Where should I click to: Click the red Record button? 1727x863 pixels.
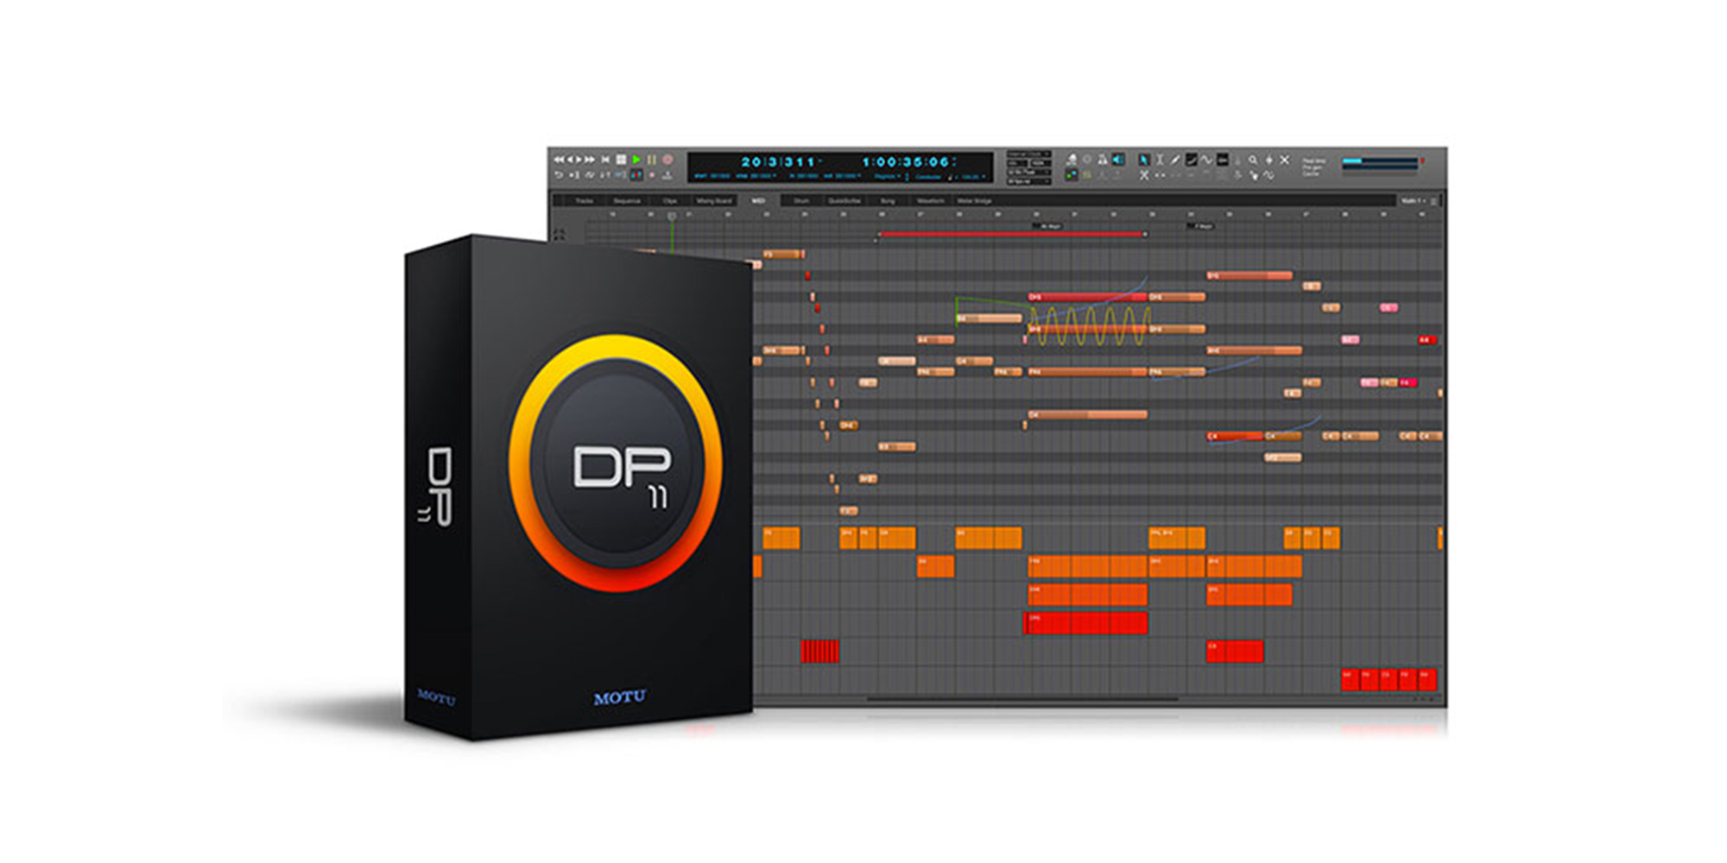click(x=667, y=160)
